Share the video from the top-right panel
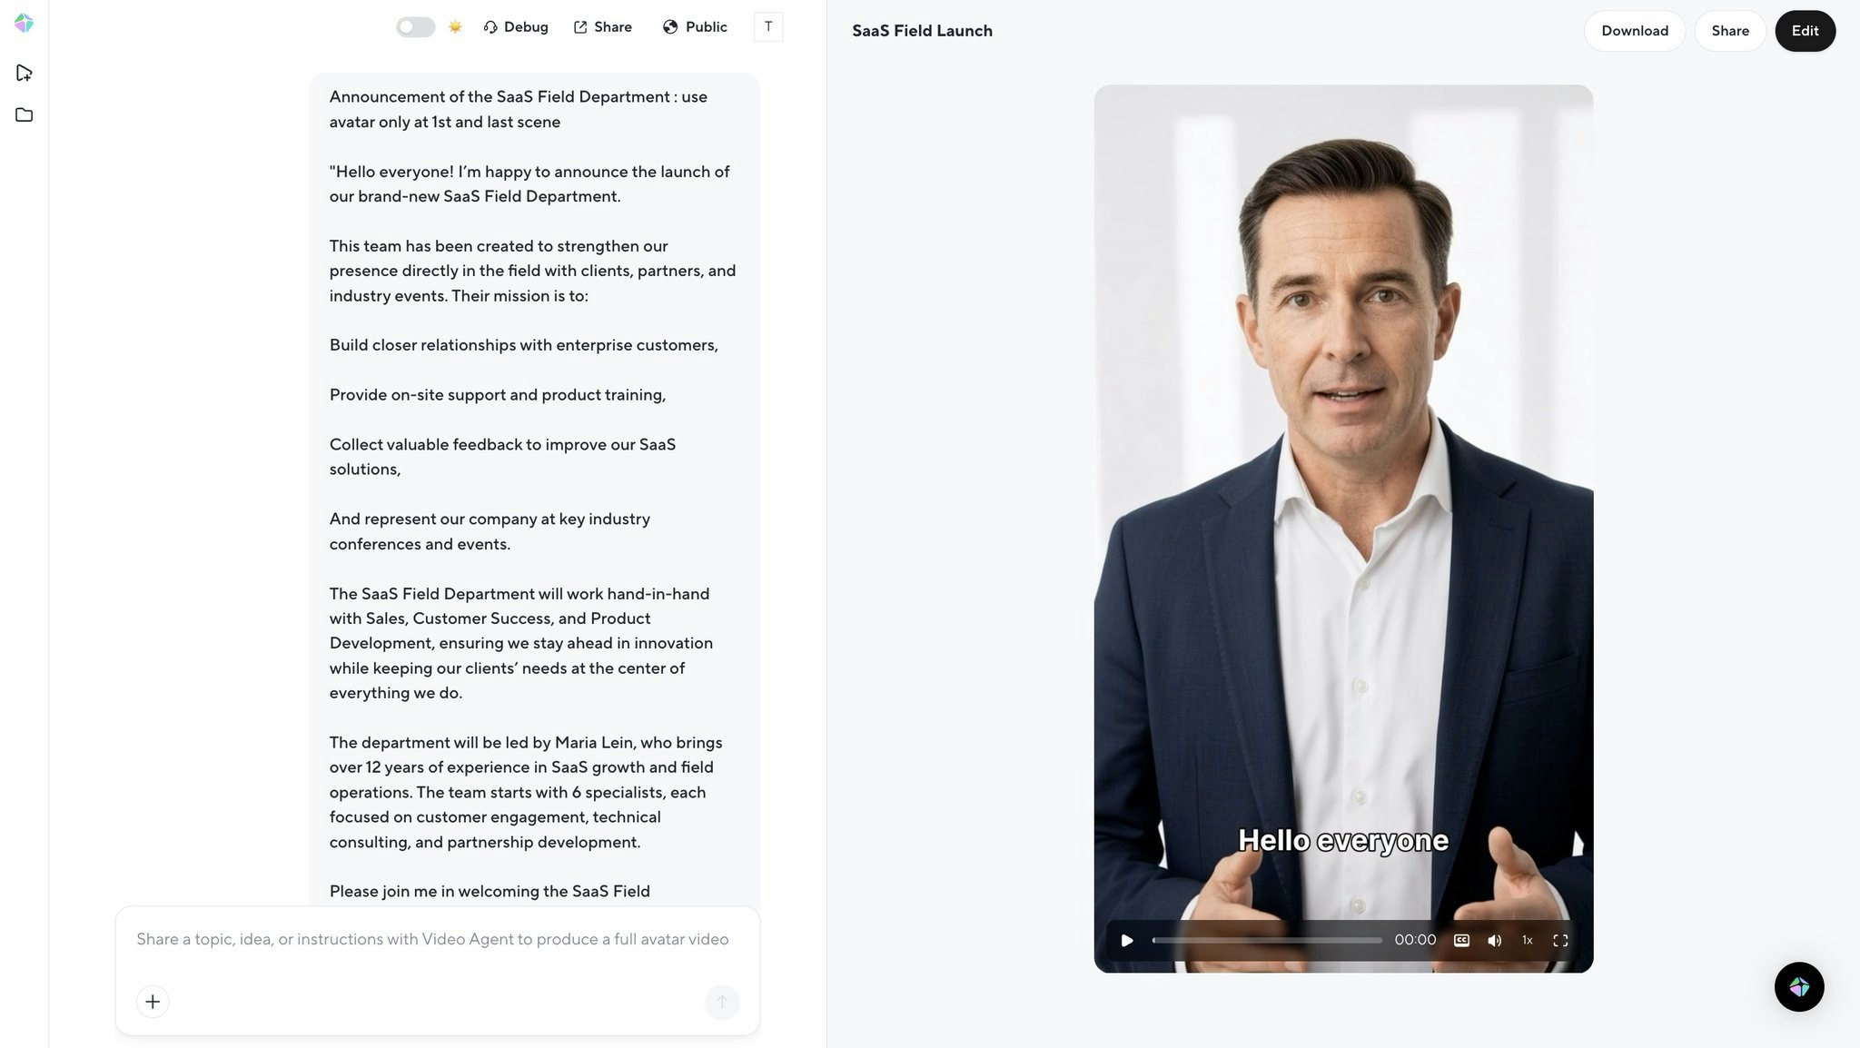The width and height of the screenshot is (1860, 1048). click(1729, 30)
